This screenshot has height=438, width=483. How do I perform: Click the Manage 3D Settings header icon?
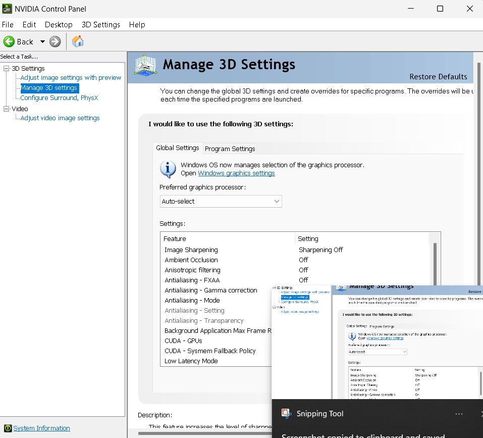[145, 65]
